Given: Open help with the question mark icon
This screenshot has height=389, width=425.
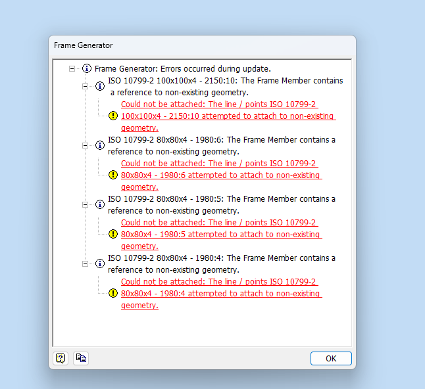Looking at the screenshot, I should [60, 358].
